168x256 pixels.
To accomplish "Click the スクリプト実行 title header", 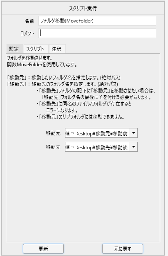I will click(83, 8).
